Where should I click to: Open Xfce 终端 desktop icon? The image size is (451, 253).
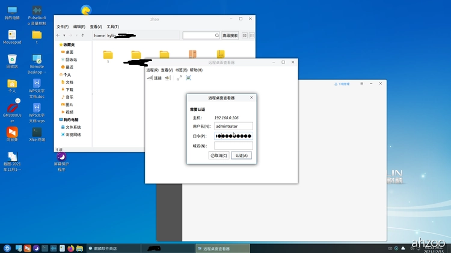tap(37, 134)
